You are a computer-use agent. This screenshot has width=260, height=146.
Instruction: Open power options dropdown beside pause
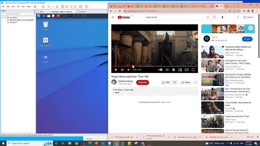(38, 6)
